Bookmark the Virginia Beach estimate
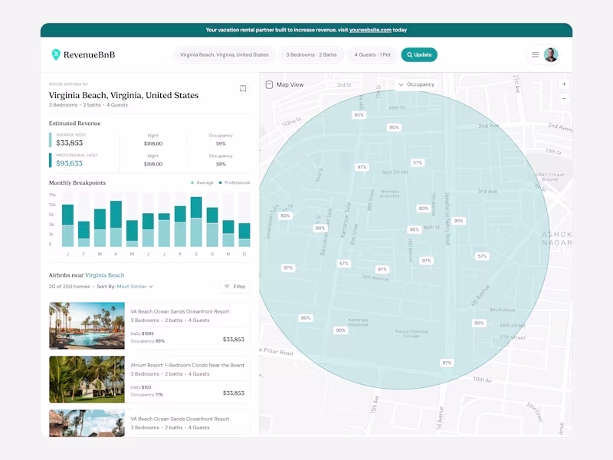Screen dimensions: 613x460 [x=243, y=88]
